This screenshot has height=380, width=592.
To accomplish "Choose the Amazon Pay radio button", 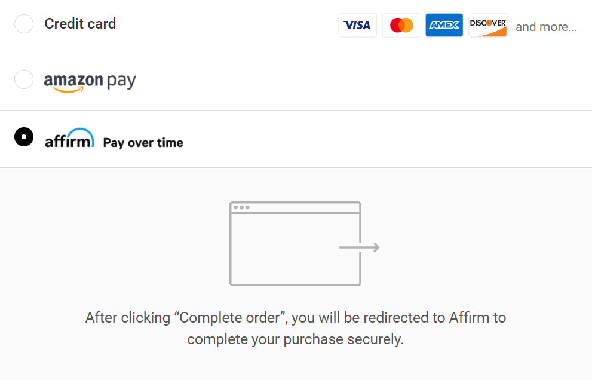I will coord(24,79).
